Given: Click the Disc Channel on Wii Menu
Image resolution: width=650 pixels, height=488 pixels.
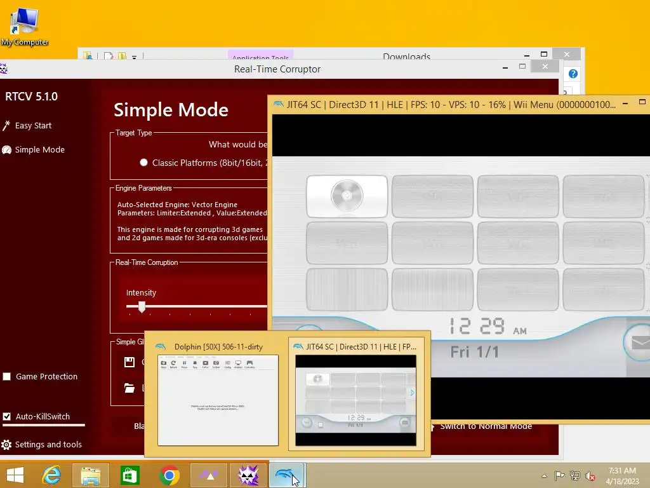Looking at the screenshot, I should click(x=347, y=196).
